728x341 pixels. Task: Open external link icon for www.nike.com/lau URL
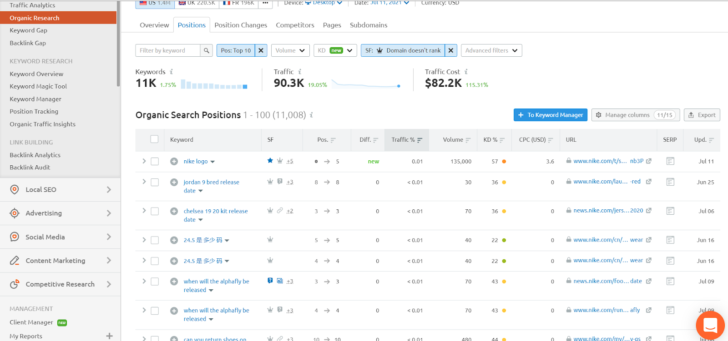coord(649,182)
